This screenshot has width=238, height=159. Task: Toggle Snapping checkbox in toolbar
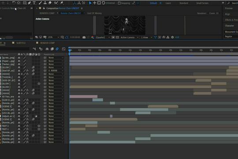(x=119, y=3)
